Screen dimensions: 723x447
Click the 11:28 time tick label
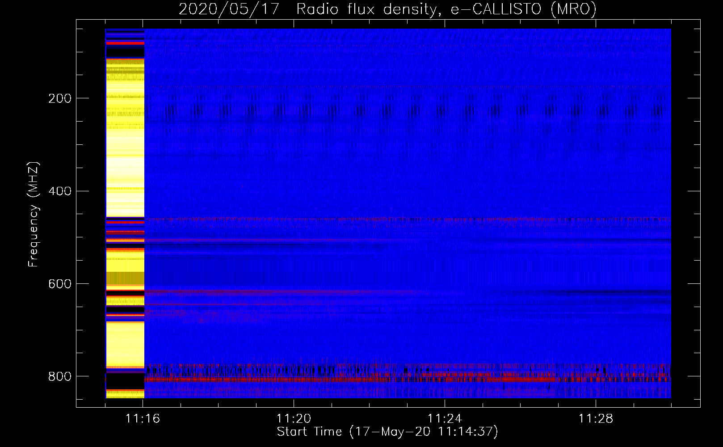(596, 419)
